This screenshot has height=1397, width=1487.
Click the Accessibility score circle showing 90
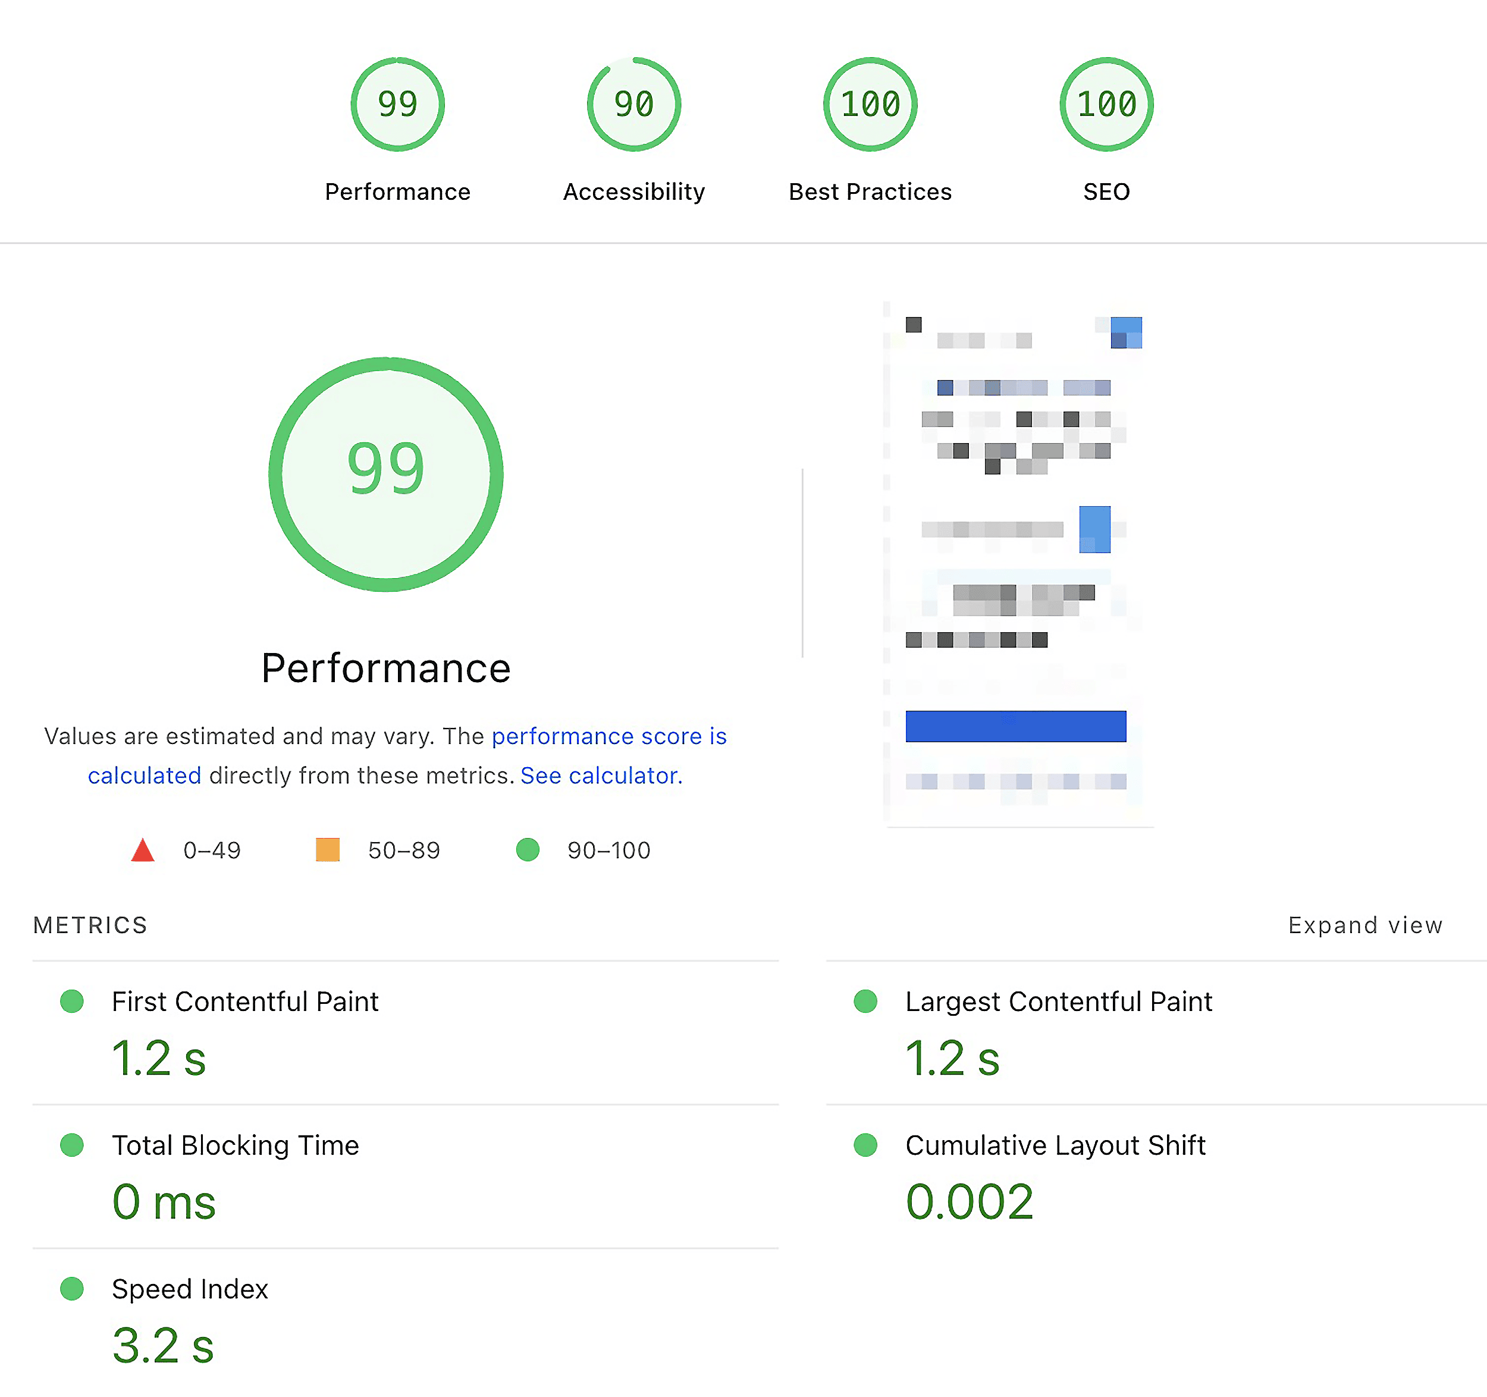coord(633,105)
